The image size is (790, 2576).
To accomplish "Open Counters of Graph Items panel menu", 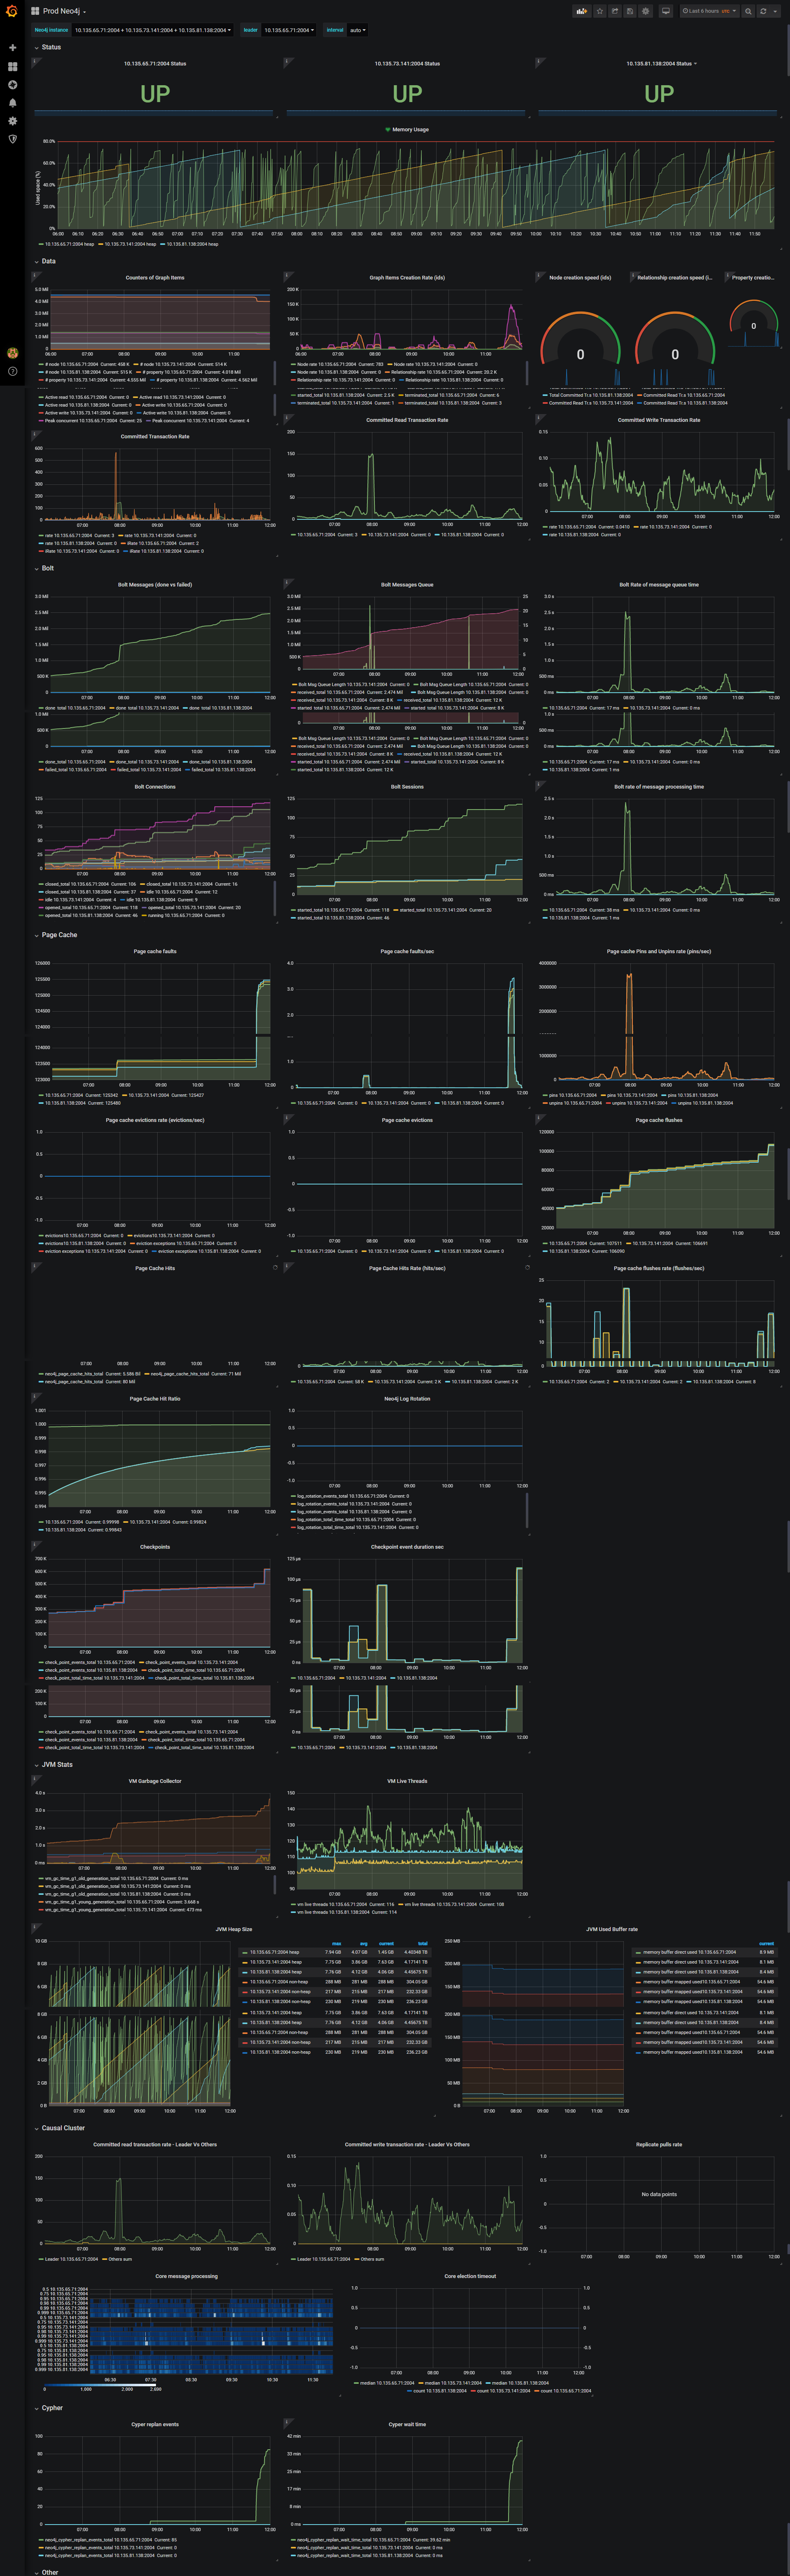I will click(x=155, y=278).
